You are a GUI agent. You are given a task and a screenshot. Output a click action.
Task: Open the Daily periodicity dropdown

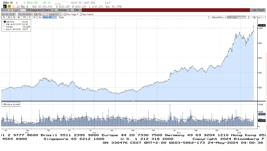click(47, 17)
